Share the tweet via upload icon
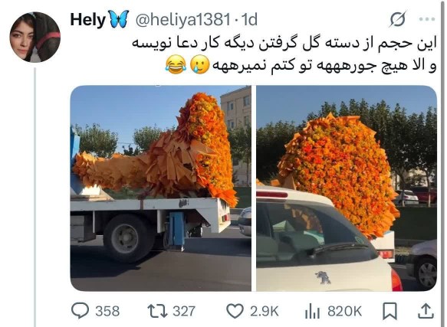 click(x=426, y=311)
